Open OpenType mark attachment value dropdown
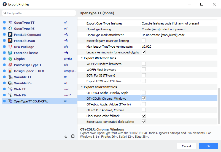 tap(179, 35)
